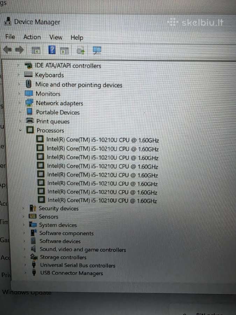Viewport: 236px width, 315px height.
Task: Select the Software components label
Action: [x=66, y=233]
